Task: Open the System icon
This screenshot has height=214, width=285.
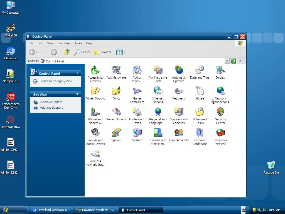Action: [137, 135]
